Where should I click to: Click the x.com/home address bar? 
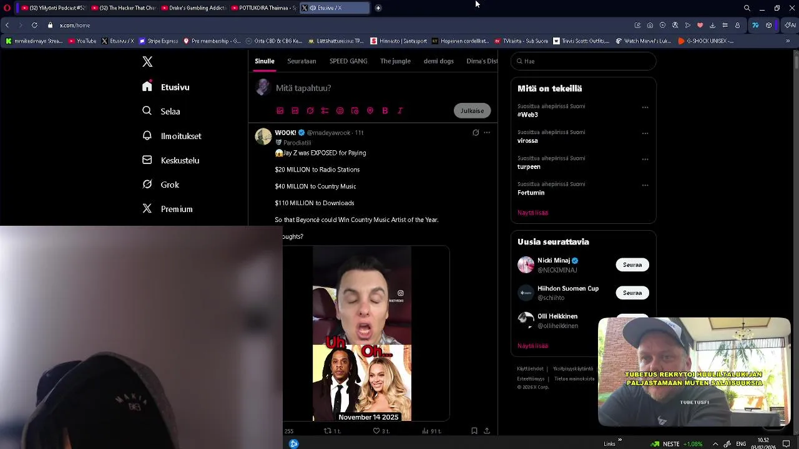(x=74, y=26)
